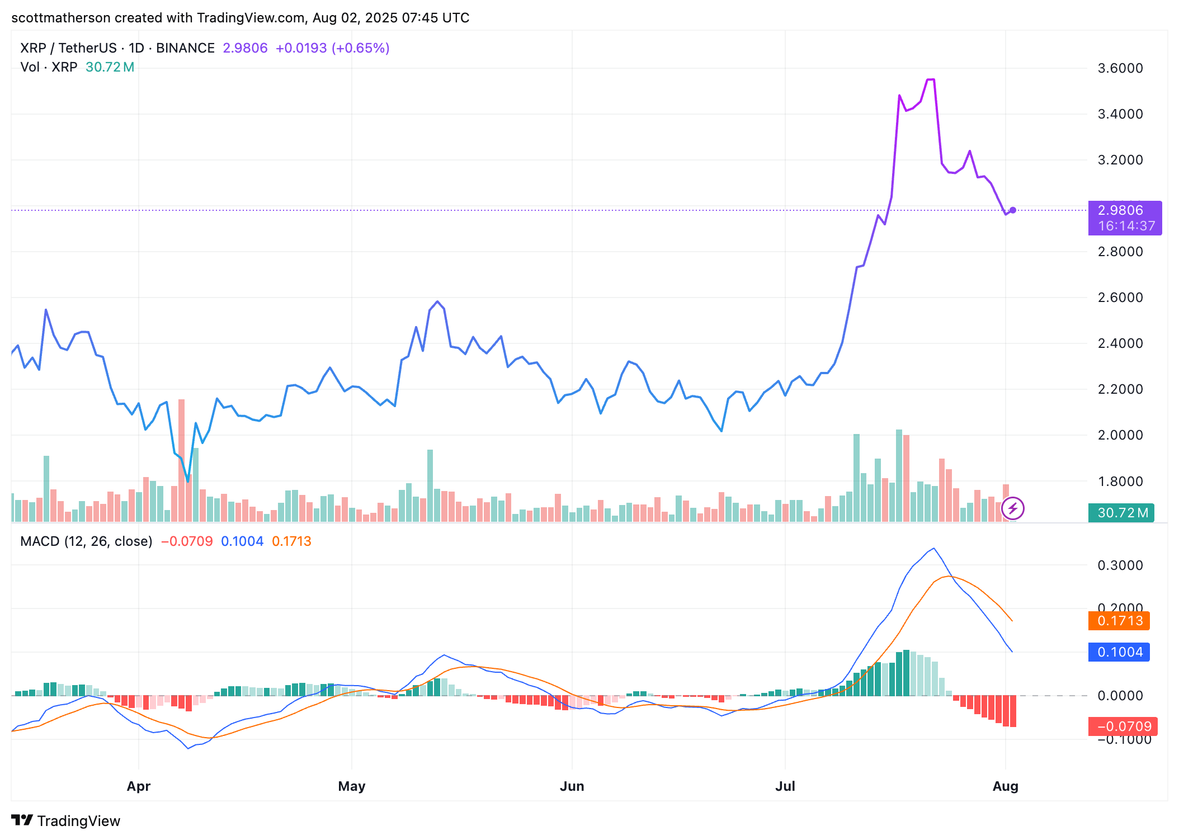
Task: Click the TradingView logo icon
Action: 22,820
